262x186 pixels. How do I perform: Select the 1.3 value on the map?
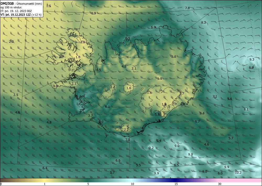[x=83, y=42]
